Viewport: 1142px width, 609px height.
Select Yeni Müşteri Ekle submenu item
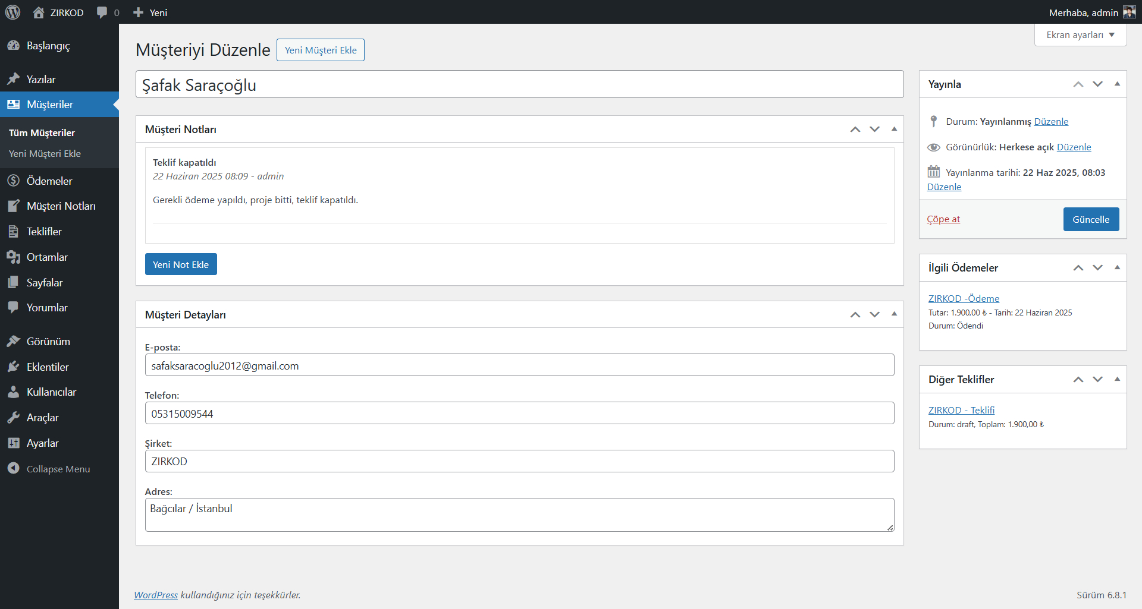[45, 153]
